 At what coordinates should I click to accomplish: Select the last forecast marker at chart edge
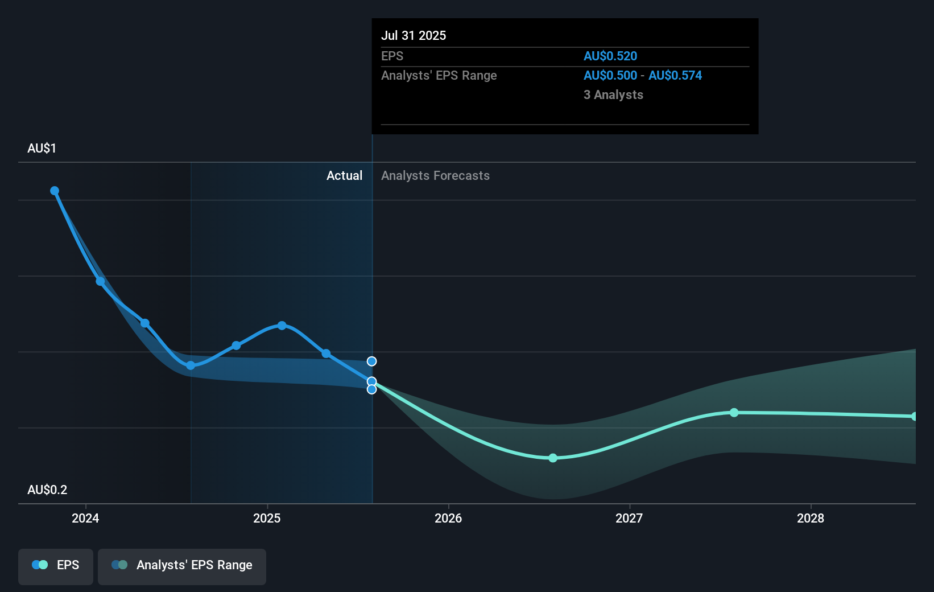[915, 417]
